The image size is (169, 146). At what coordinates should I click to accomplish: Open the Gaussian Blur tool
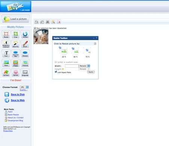16,53
